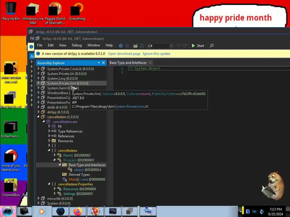This screenshot has height=217, width=290.
Task: Open the Debug menu
Action: (77, 45)
